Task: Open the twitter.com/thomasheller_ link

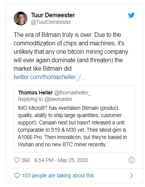Action: tap(50, 77)
